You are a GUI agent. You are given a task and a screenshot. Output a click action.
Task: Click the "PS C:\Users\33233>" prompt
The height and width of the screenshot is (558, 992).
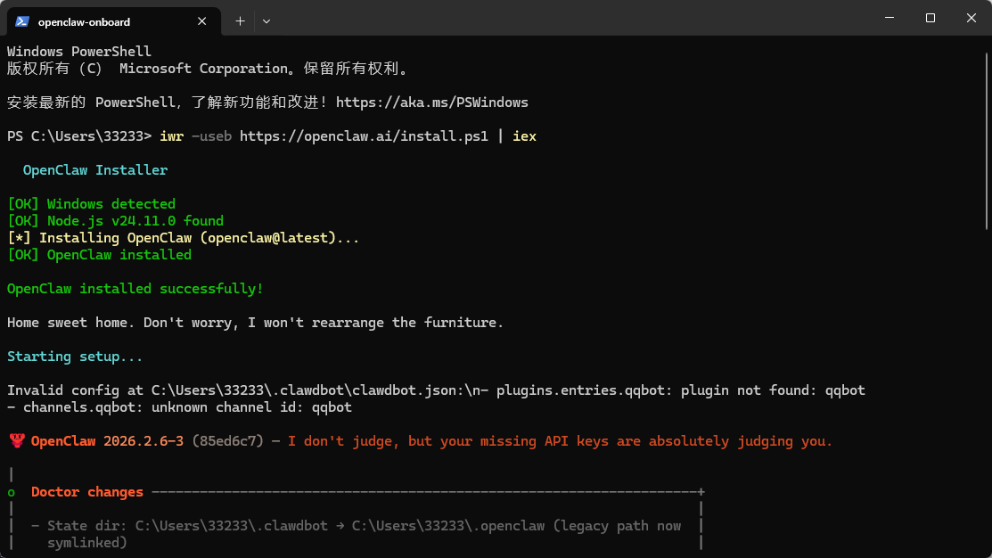[x=79, y=136]
